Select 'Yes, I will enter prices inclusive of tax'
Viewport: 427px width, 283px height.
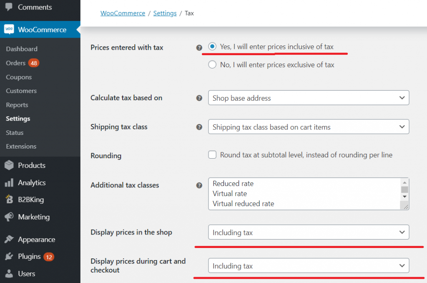[x=212, y=46]
